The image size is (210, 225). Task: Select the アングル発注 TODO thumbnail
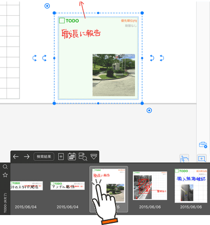point(68,186)
